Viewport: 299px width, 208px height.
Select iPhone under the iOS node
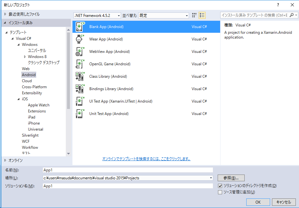click(x=34, y=123)
